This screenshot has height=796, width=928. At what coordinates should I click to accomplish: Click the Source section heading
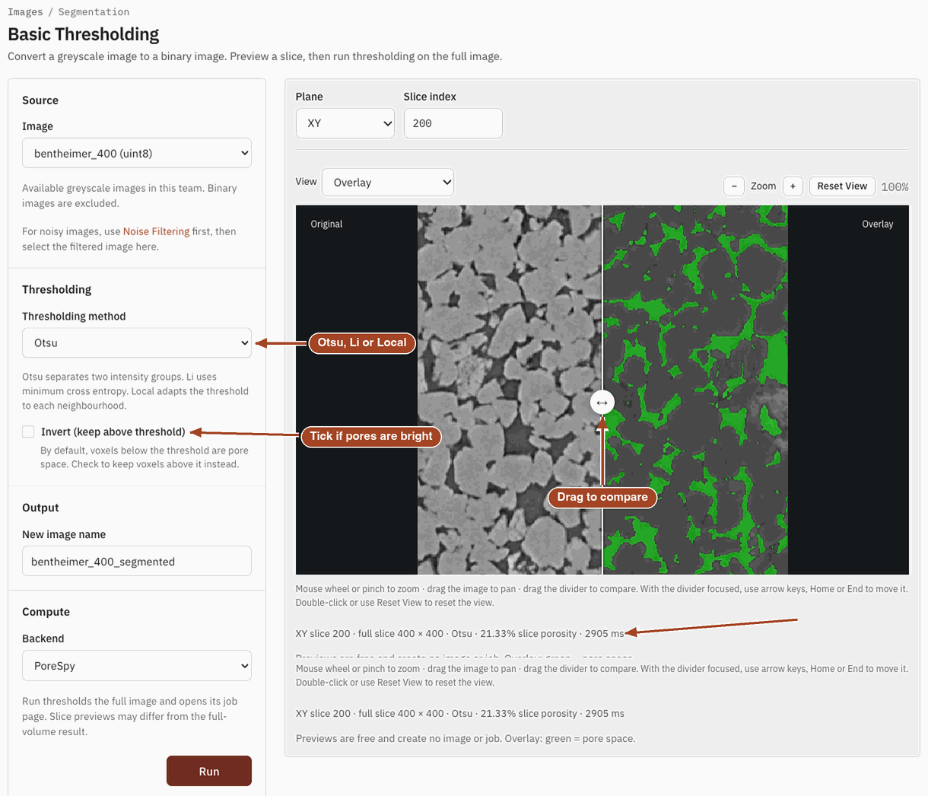click(x=40, y=100)
